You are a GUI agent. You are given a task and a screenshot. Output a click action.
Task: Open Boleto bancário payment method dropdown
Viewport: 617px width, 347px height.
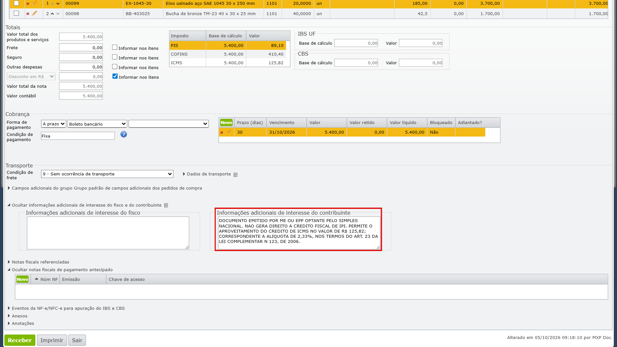tap(97, 124)
